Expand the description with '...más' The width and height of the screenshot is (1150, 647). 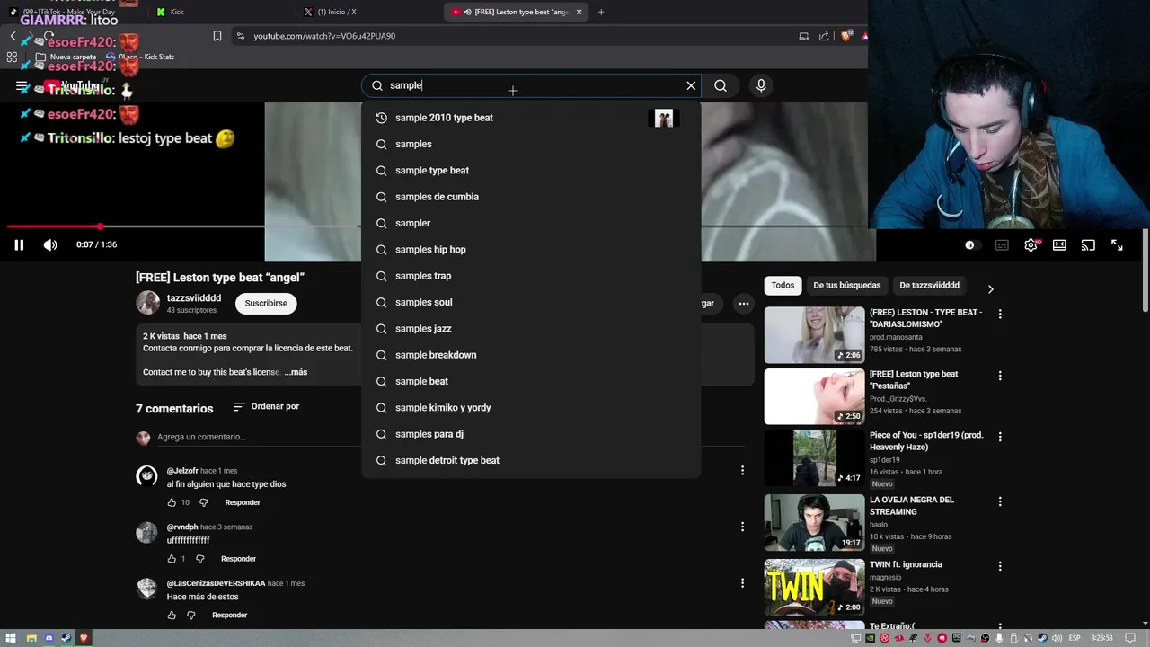coord(296,372)
